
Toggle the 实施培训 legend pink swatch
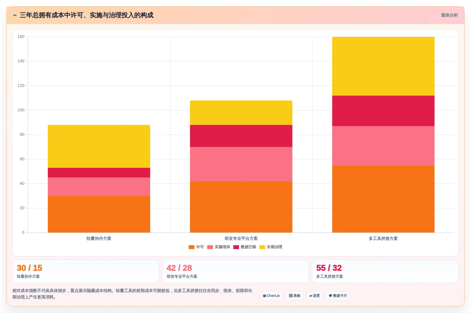click(x=210, y=247)
